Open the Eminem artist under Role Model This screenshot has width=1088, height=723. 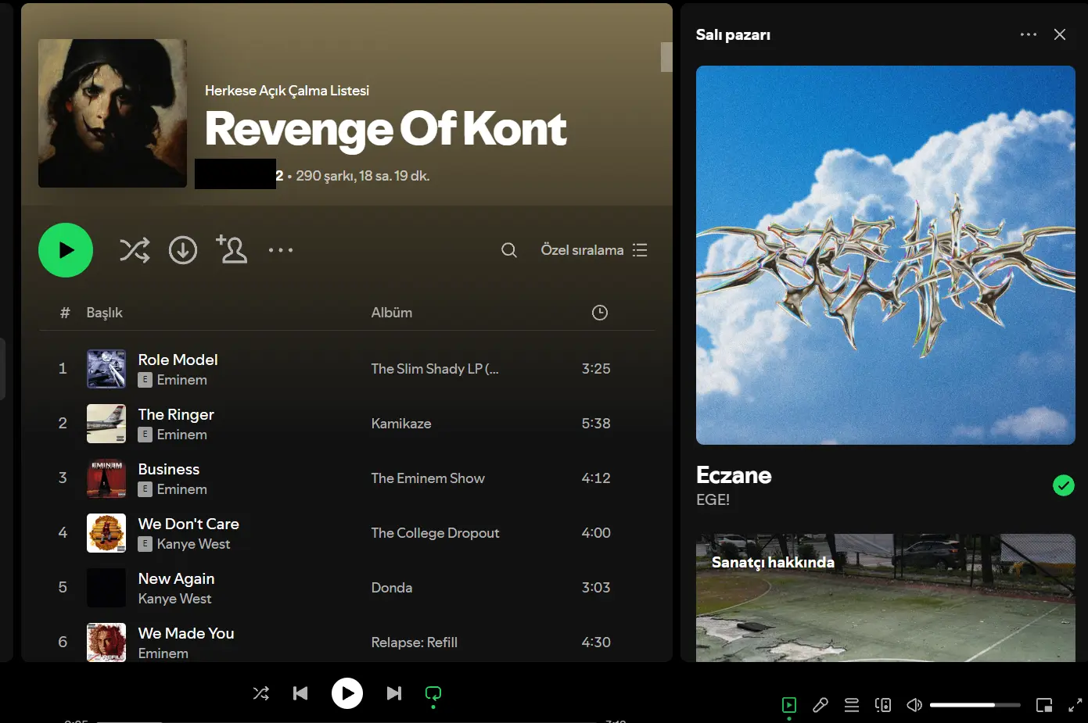[x=181, y=380]
